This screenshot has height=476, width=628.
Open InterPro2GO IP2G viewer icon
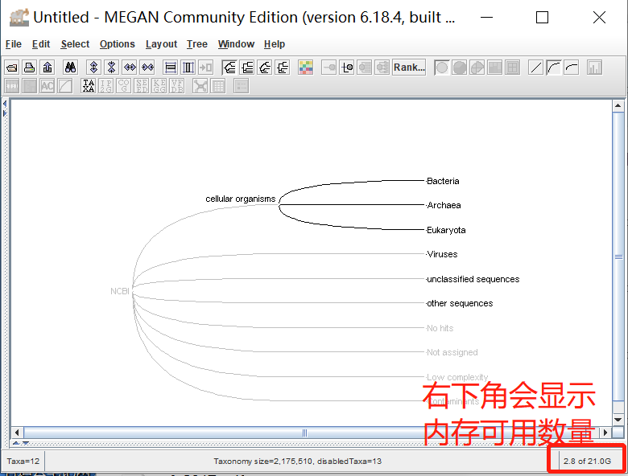coord(106,85)
